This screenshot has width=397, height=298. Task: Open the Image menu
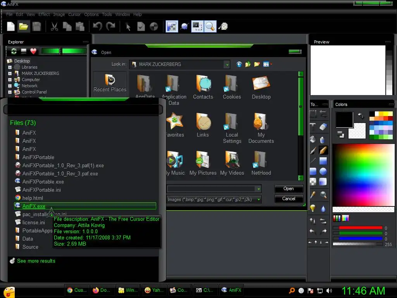[x=59, y=14]
